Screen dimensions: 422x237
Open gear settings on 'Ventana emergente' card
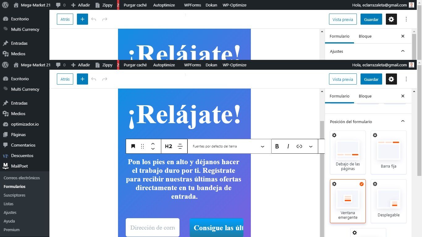[334, 184]
